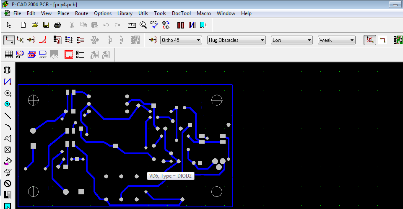Open the Library menu
Screen dimensions: 403x209
click(x=125, y=13)
